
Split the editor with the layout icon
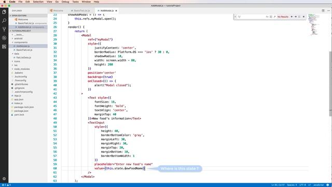click(323, 10)
